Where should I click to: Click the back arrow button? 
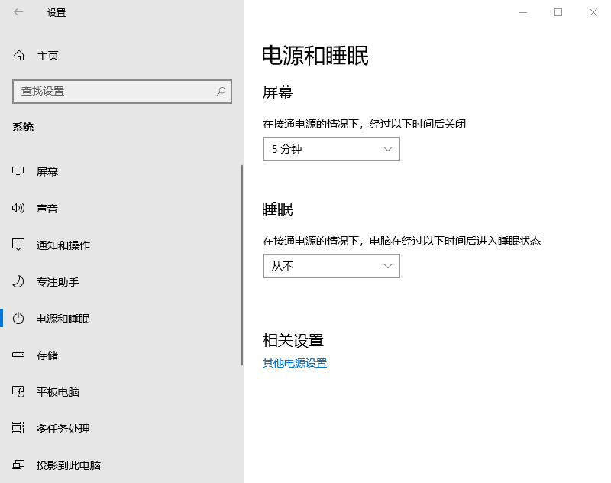(17, 12)
